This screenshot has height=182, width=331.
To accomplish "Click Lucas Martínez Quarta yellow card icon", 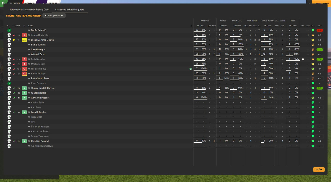I will (x=14, y=40).
